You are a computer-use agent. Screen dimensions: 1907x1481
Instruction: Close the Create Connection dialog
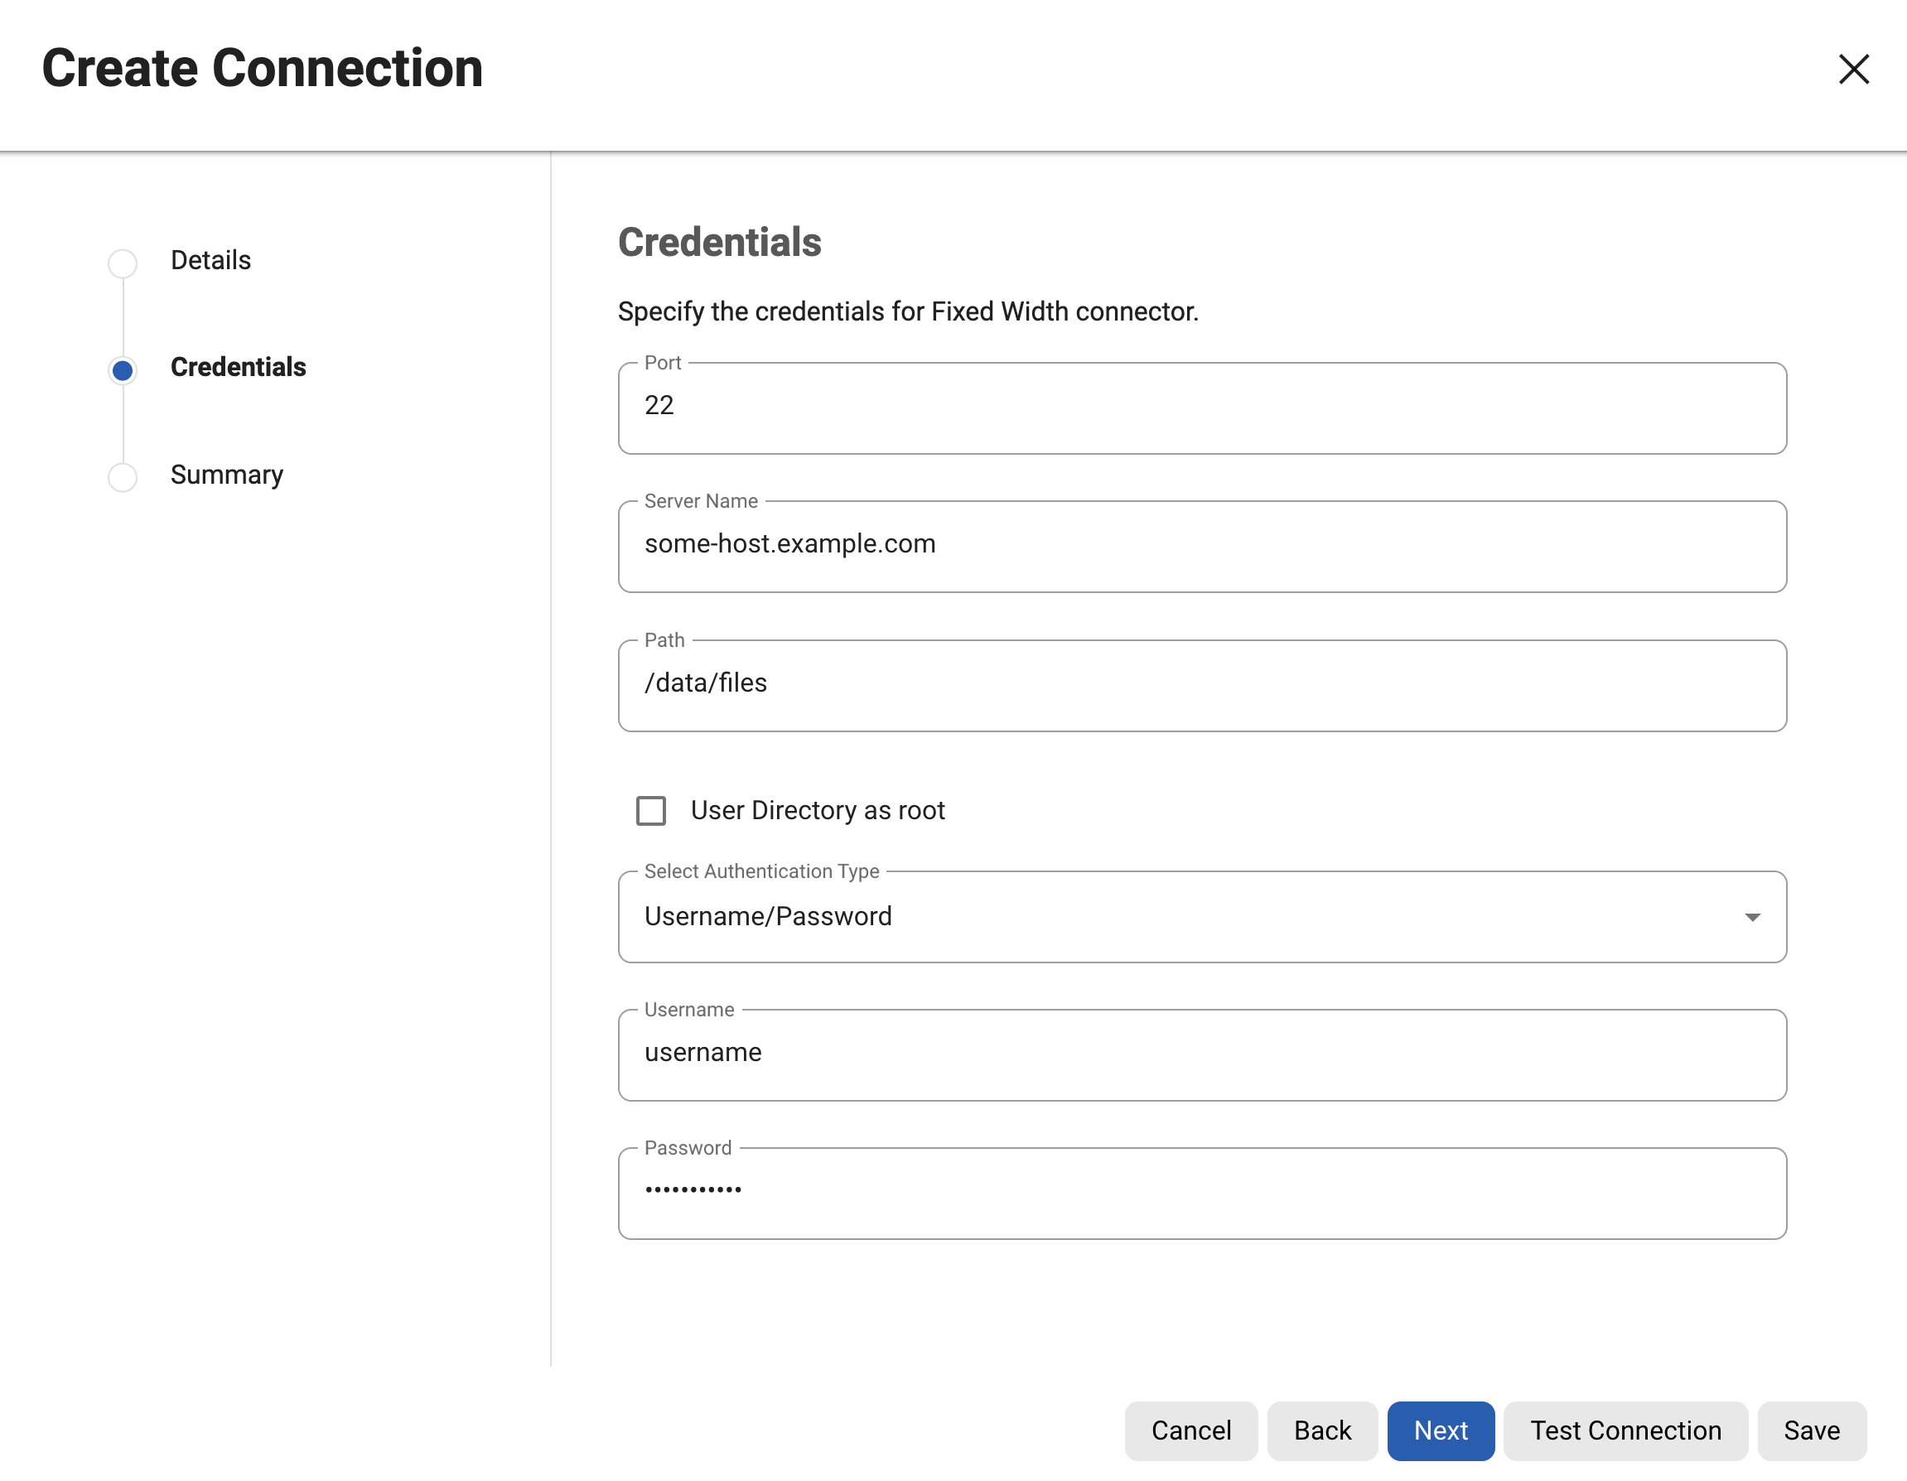tap(1853, 69)
